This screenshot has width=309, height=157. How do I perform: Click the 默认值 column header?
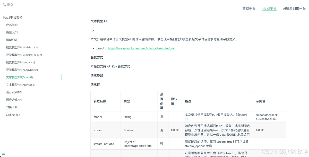(x=175, y=101)
